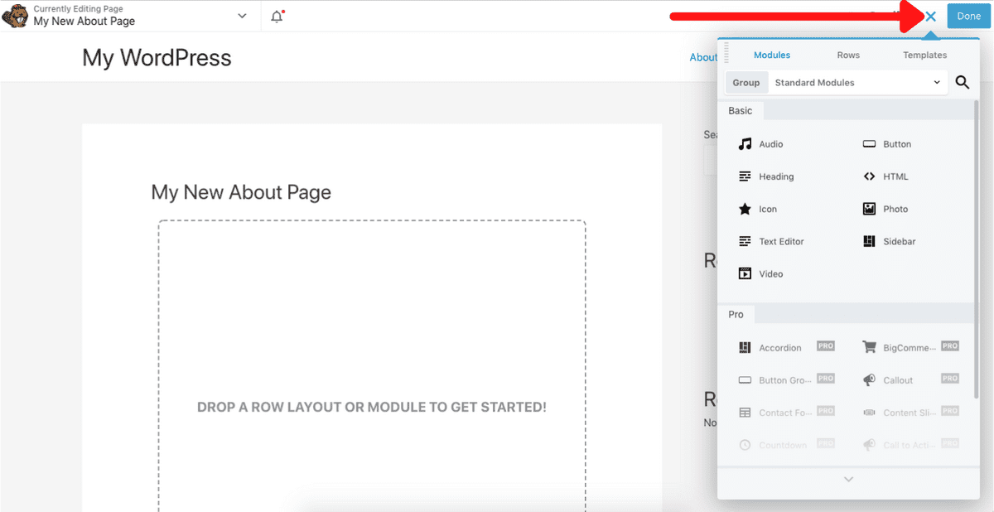This screenshot has height=512, width=994.
Task: Click the Done button
Action: click(968, 17)
